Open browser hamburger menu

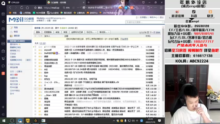(161, 8)
